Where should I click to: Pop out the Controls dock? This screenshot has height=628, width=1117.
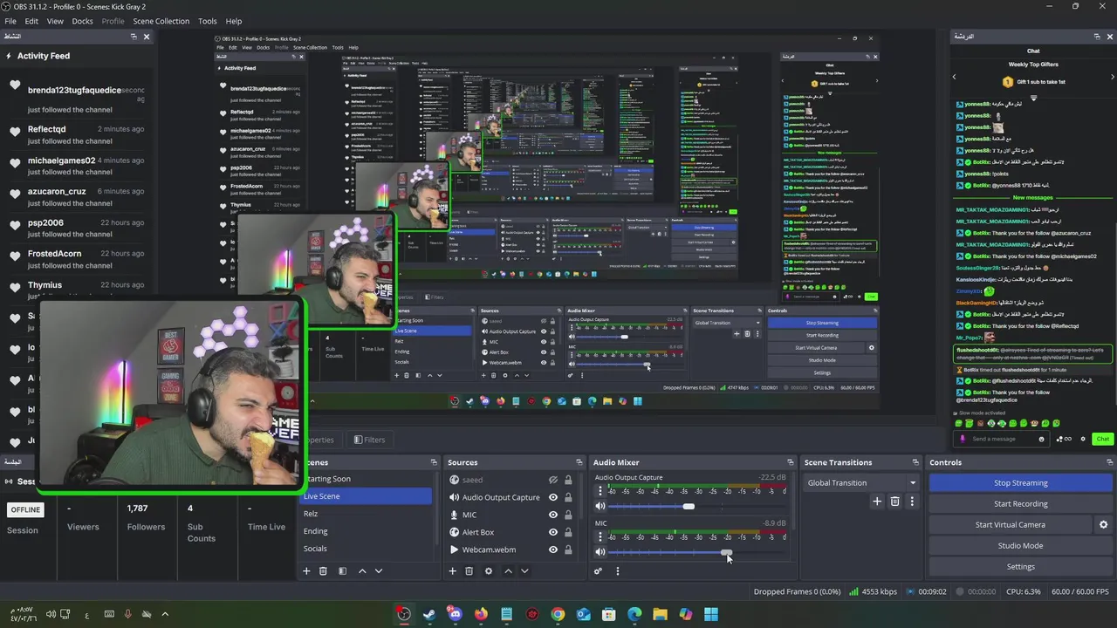click(1110, 462)
